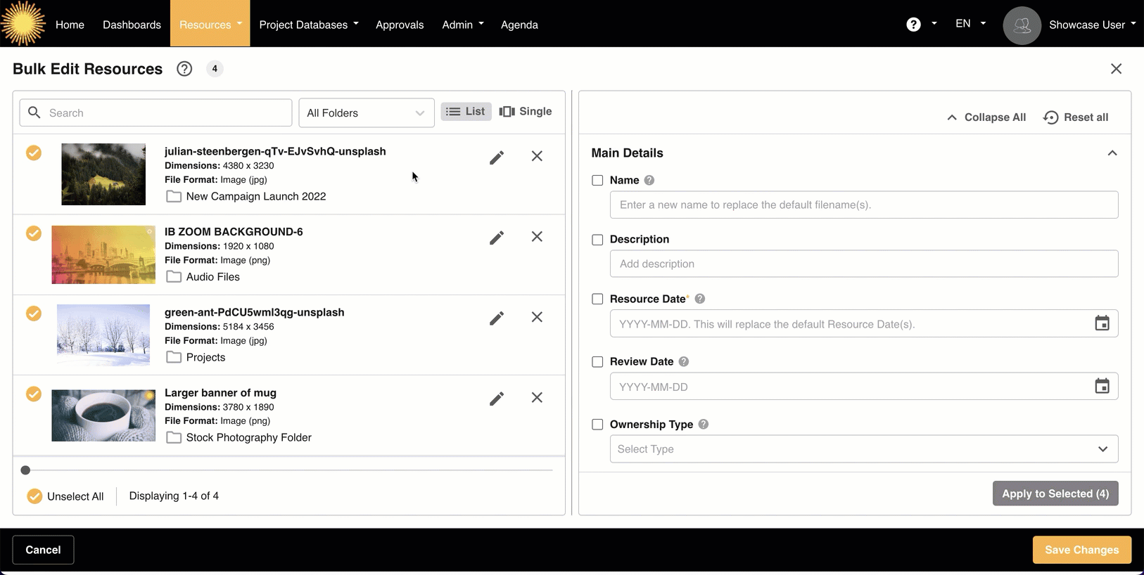Open the Resource Date calendar picker
Viewport: 1144px width, 575px height.
[x=1102, y=323]
